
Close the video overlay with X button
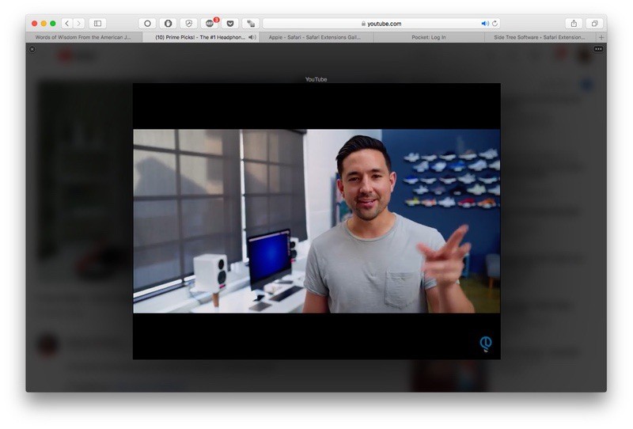pyautogui.click(x=32, y=49)
